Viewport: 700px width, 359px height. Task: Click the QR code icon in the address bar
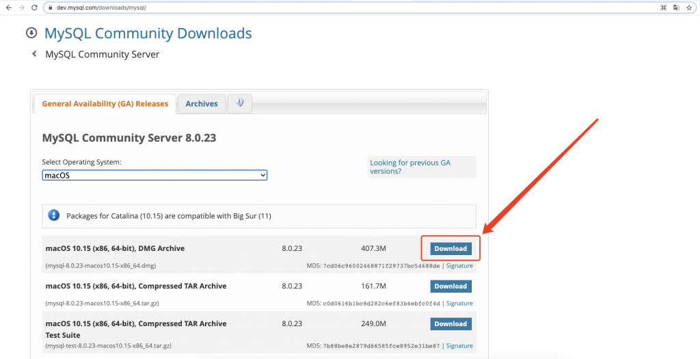pyautogui.click(x=663, y=8)
